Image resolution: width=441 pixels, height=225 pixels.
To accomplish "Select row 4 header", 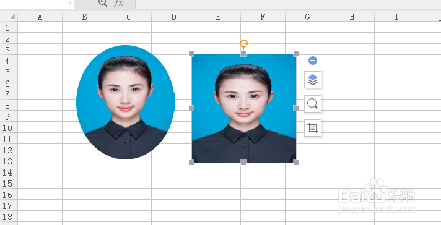I will [9, 61].
